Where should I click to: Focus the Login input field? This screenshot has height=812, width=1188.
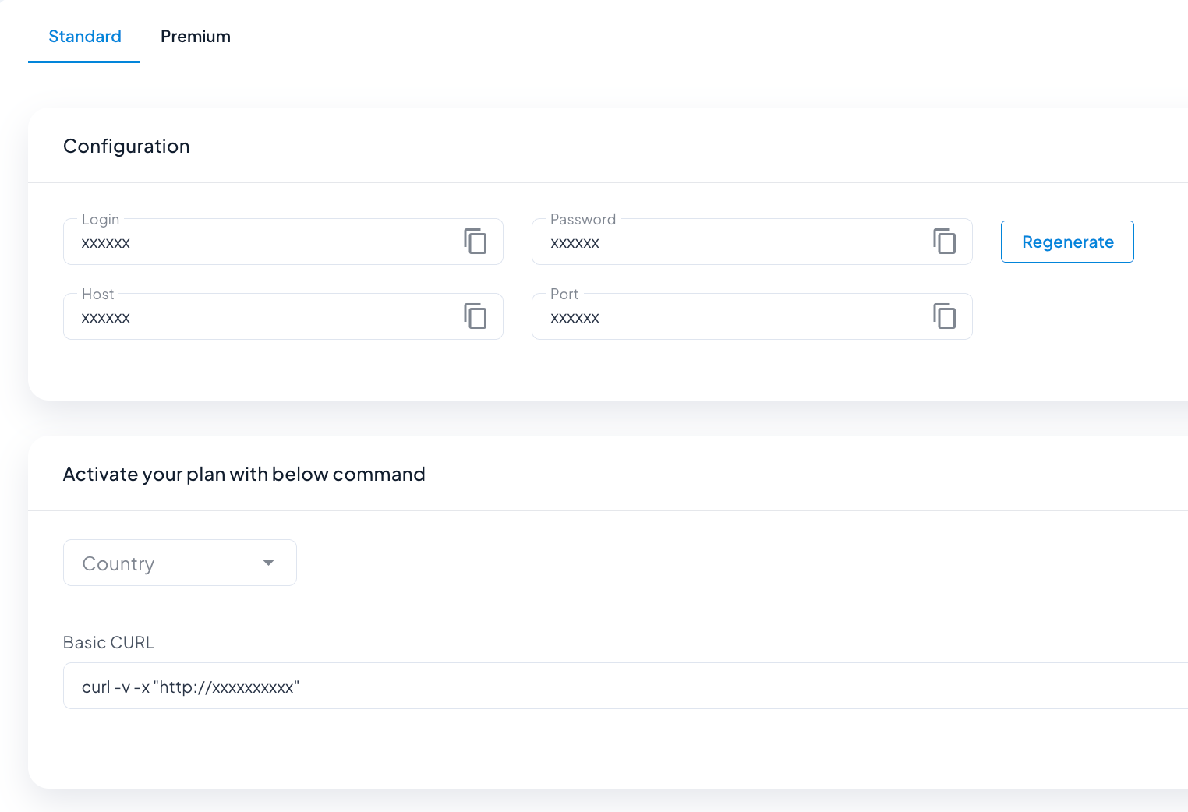(257, 243)
